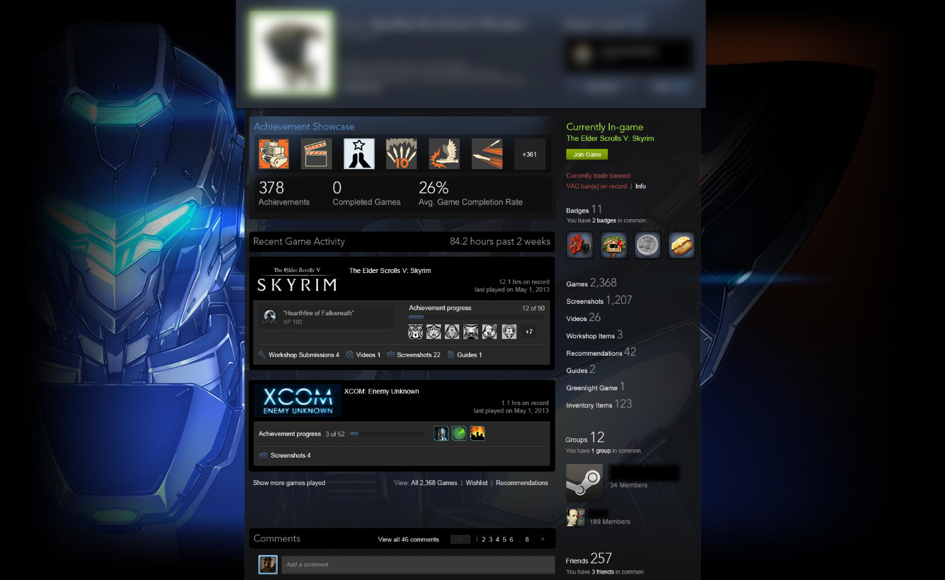Open the Wishlist link
This screenshot has width=945, height=580.
[x=476, y=483]
